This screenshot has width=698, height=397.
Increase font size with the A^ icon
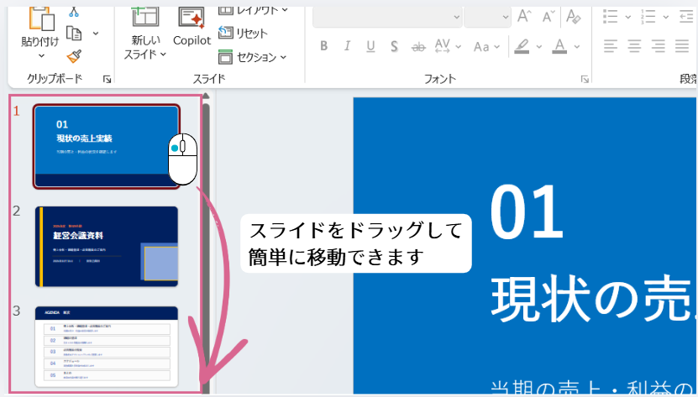524,17
